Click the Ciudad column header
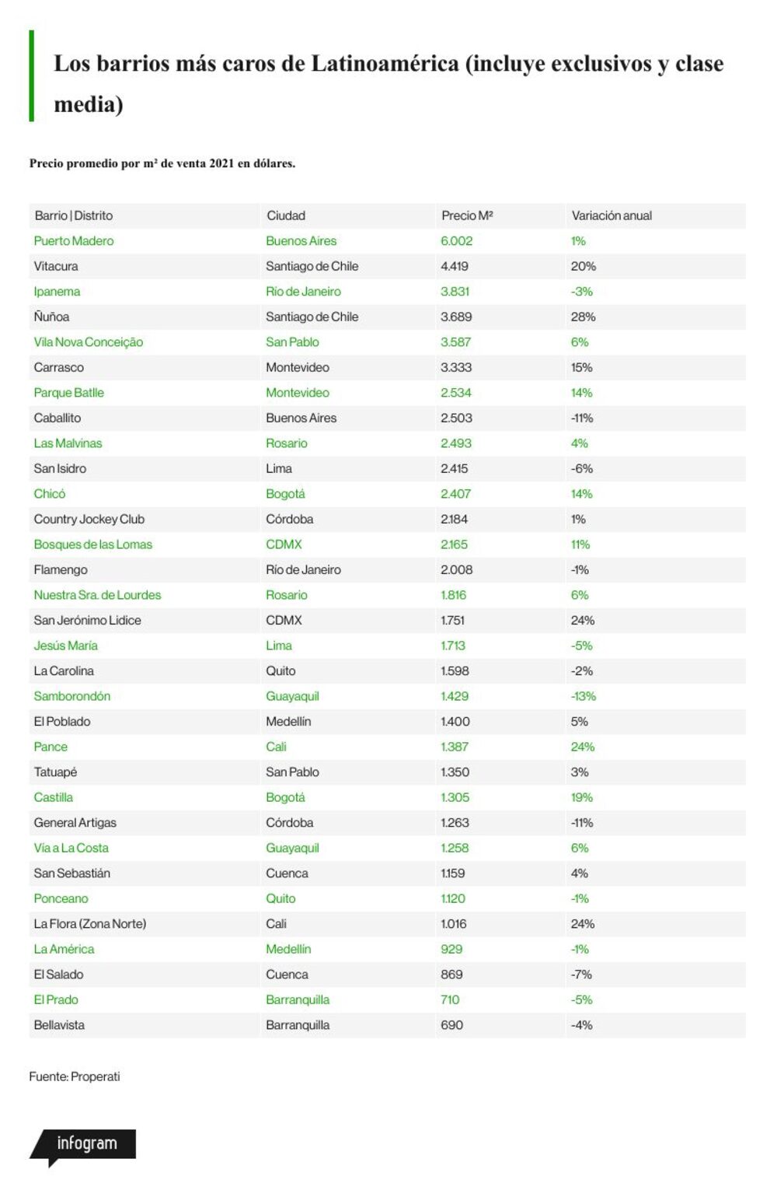Screen dimensions: 777x1183 click(x=286, y=215)
